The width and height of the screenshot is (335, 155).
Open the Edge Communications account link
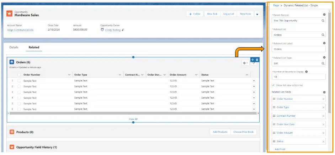20,30
